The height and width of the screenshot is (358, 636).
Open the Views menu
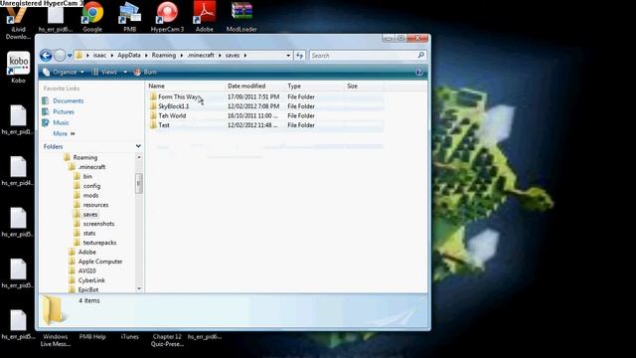pos(104,72)
